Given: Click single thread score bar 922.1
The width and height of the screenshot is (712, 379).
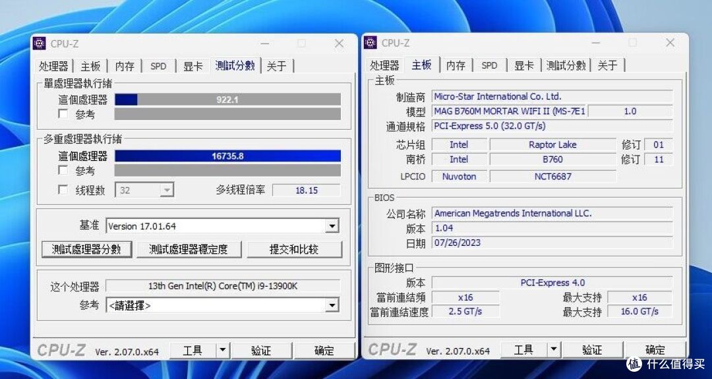Looking at the screenshot, I should point(227,100).
